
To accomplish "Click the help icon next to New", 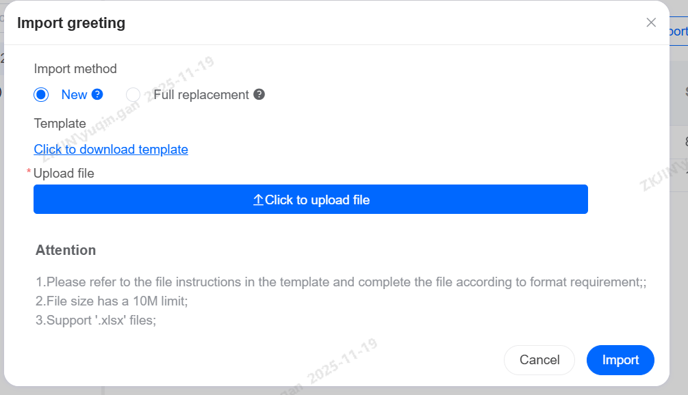I will point(97,94).
